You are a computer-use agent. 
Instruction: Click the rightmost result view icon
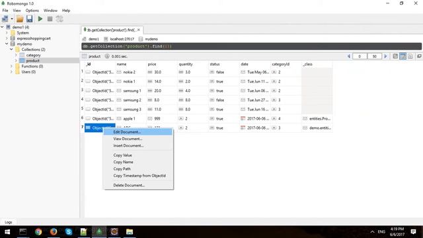419,56
